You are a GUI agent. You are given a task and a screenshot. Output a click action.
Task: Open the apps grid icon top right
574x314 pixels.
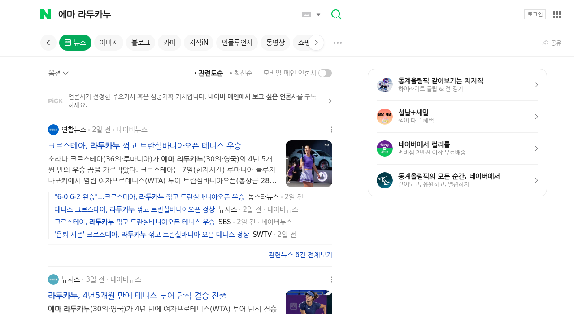[557, 14]
